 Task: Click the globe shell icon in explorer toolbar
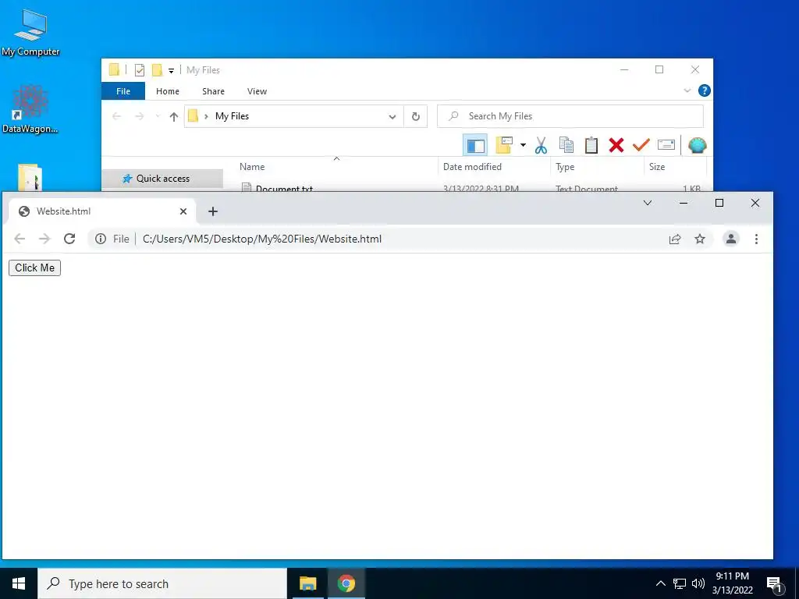697,145
